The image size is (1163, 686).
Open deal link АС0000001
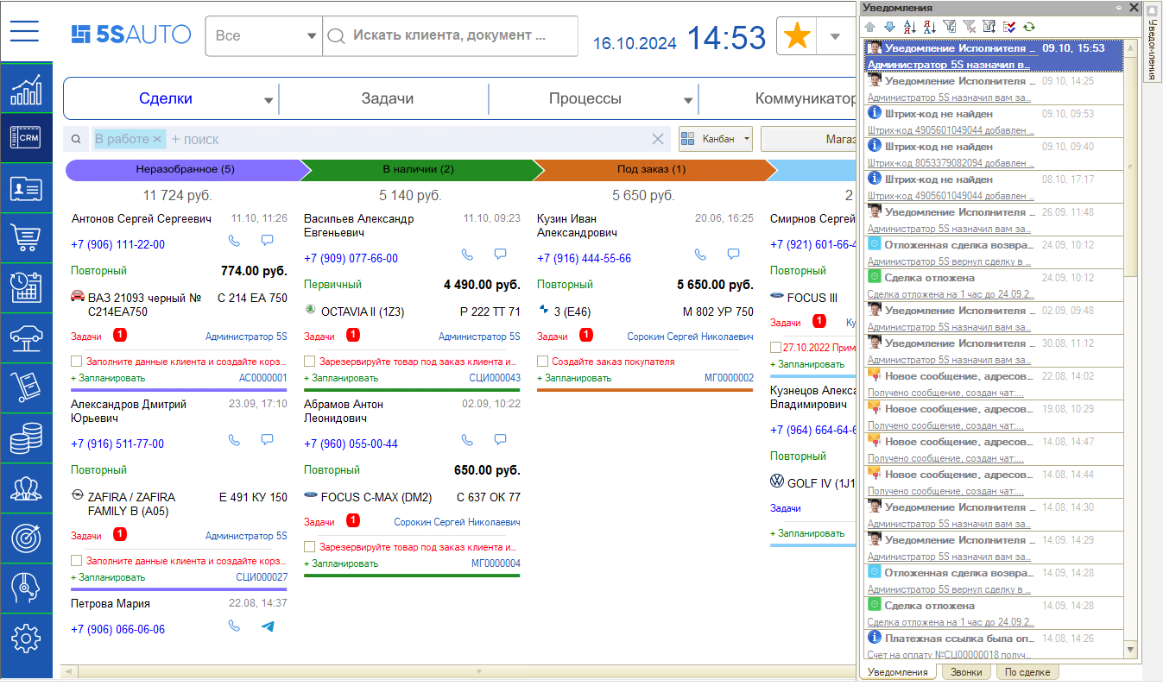(263, 378)
